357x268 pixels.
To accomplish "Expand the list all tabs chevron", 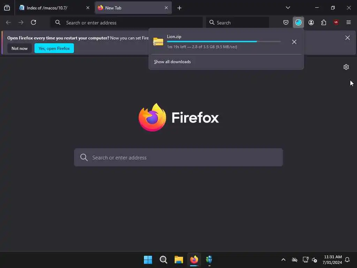I will point(288,8).
